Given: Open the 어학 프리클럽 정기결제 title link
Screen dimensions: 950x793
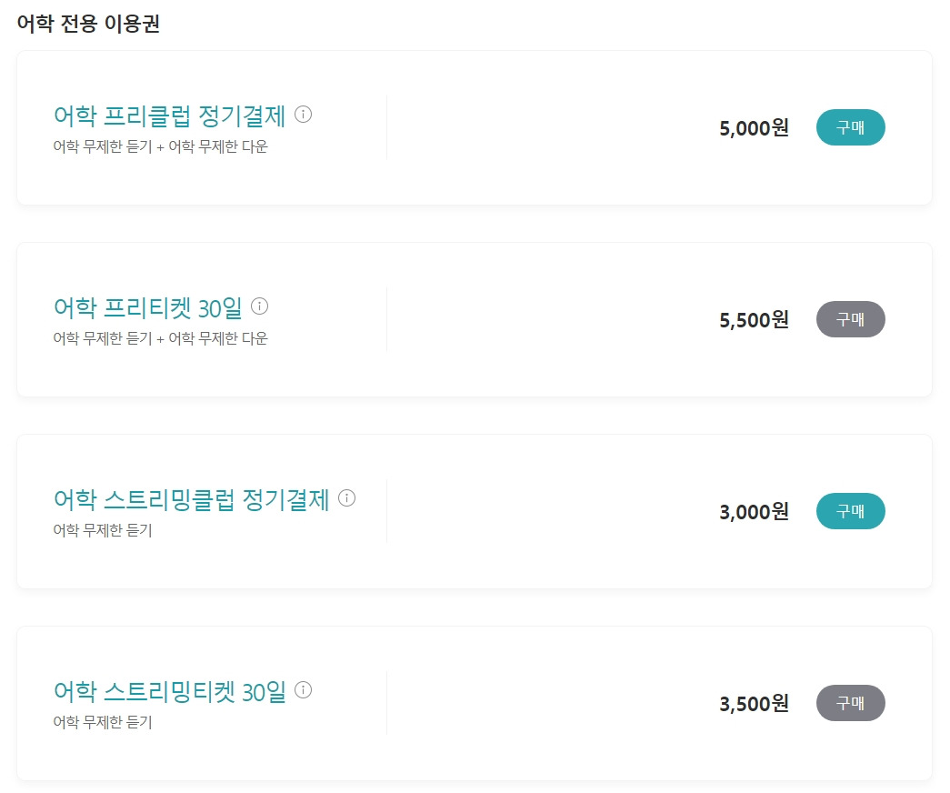Looking at the screenshot, I should [170, 116].
